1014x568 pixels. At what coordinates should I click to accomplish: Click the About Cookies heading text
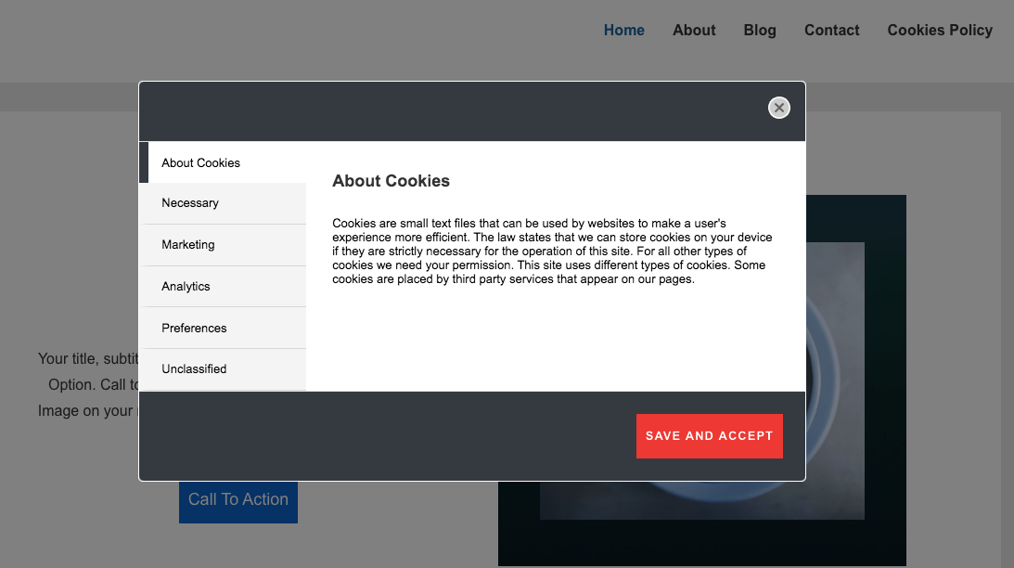coord(391,181)
